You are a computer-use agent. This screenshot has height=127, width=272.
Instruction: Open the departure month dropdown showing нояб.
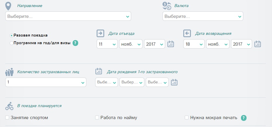131,44
